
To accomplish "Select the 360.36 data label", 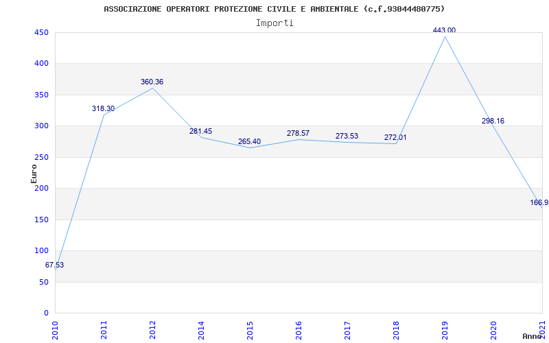I will 152,82.
